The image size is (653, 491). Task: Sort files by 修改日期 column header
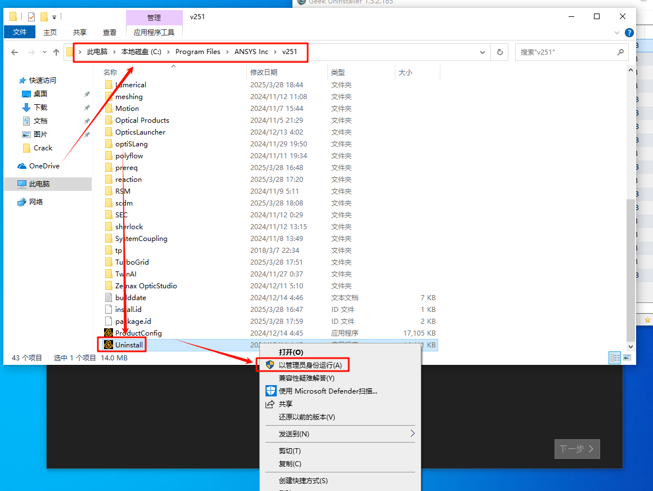[264, 73]
